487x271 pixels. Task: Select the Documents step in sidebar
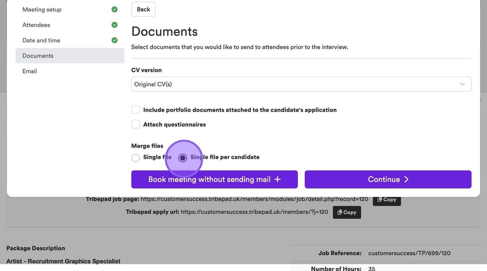tap(38, 56)
